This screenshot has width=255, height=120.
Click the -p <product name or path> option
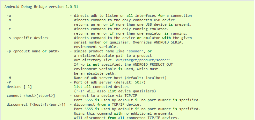coord(33,51)
